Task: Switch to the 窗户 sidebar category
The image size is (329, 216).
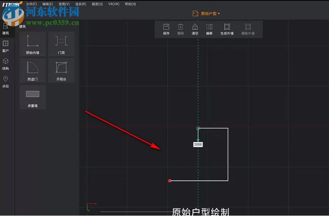Action: 6,47
